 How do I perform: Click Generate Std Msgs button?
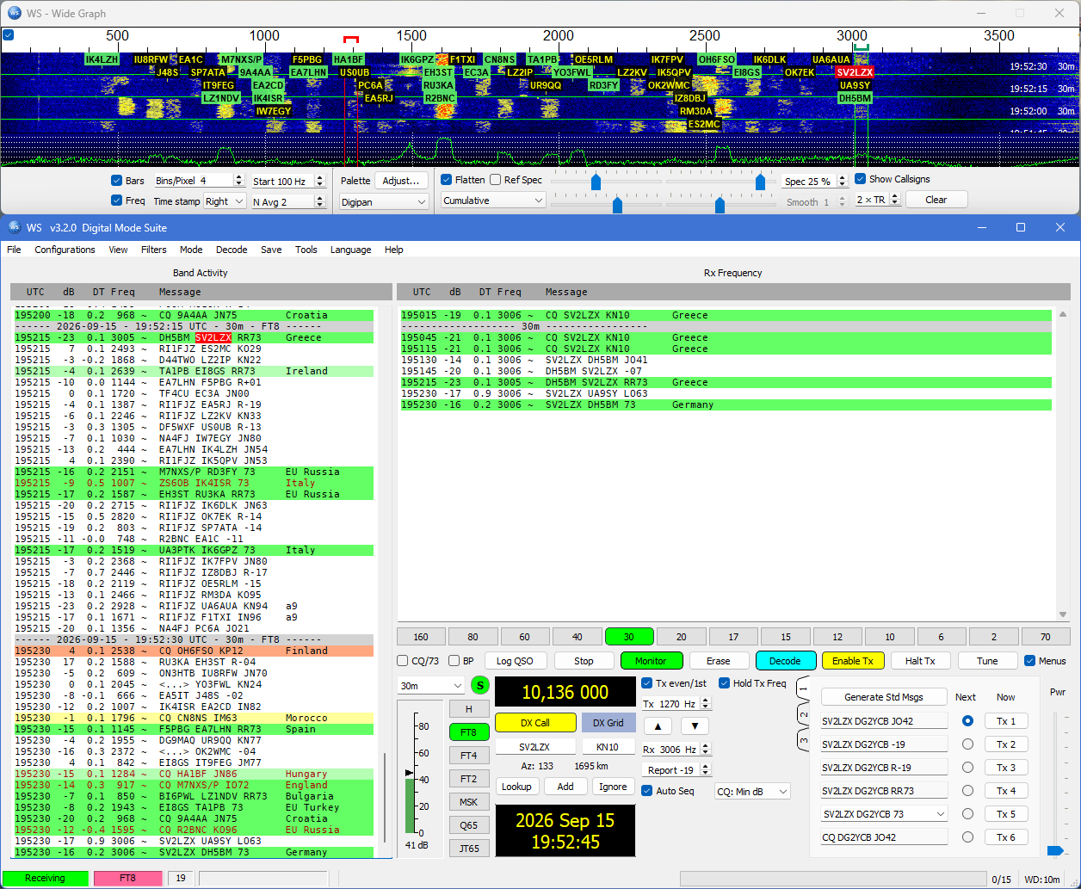(x=883, y=697)
